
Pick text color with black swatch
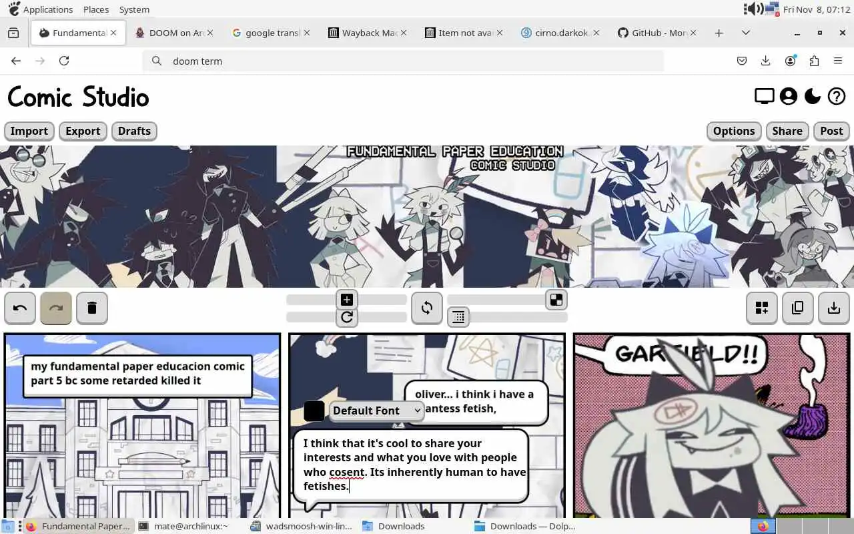(314, 411)
